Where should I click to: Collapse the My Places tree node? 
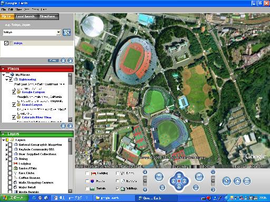4,75
